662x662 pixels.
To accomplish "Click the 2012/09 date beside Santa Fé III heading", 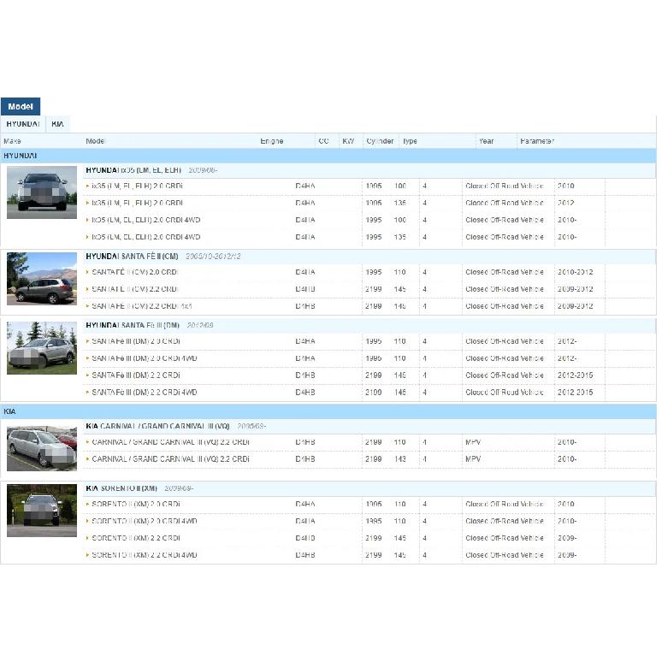I will tap(200, 325).
